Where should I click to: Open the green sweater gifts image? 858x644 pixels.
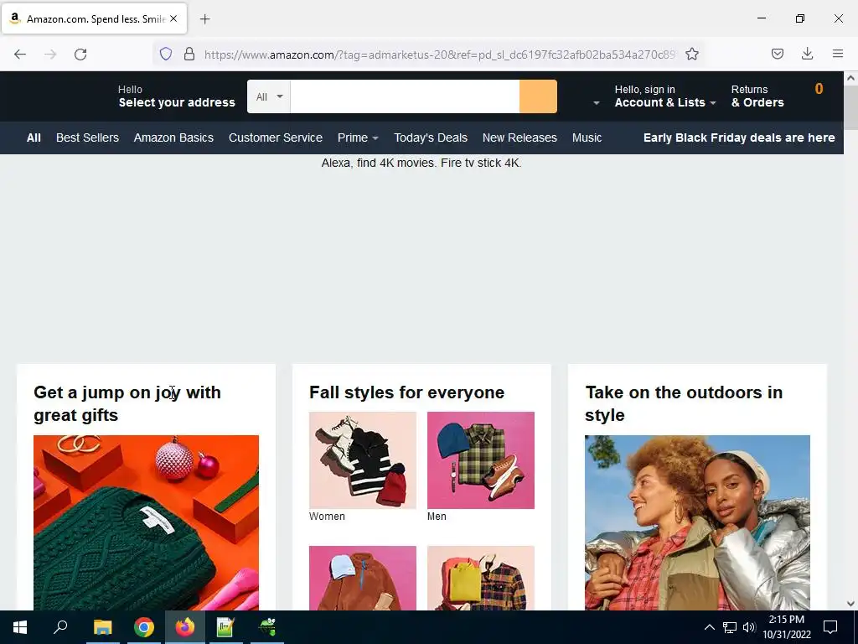point(146,522)
